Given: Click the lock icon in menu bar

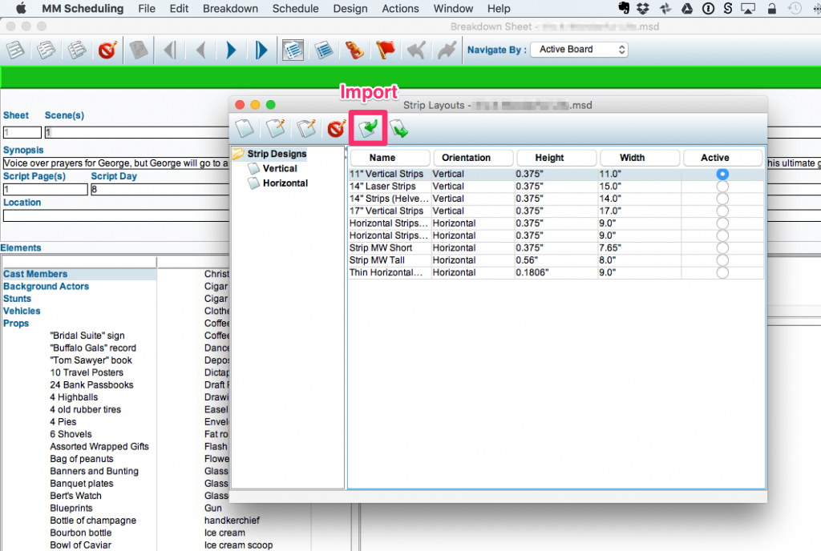Looking at the screenshot, I should click(772, 8).
